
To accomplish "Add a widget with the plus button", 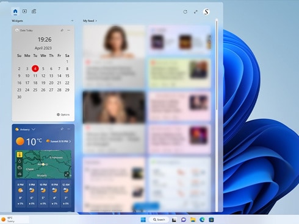I will point(72,21).
